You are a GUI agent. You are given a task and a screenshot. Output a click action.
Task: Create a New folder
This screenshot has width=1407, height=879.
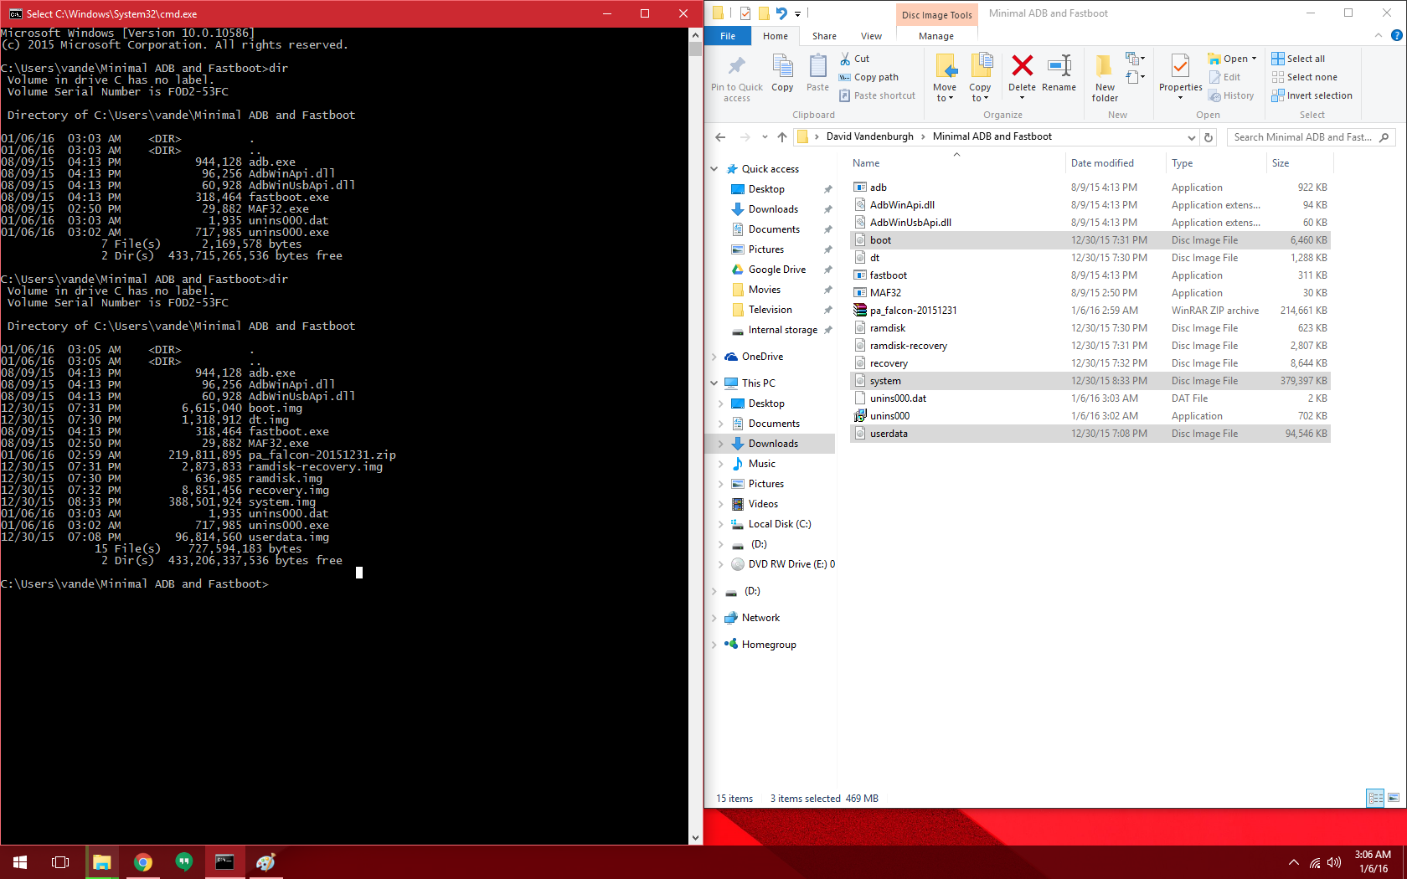click(1105, 78)
